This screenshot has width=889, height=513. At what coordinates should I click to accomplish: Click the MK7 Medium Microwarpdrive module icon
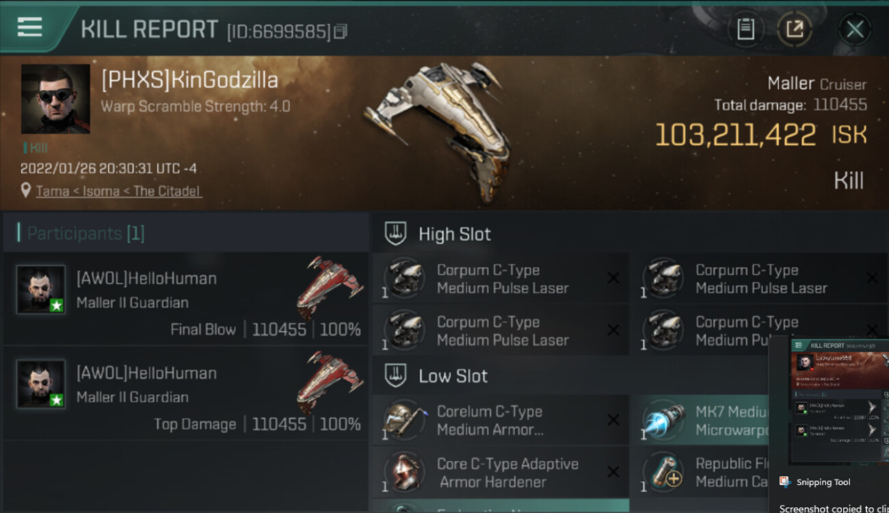[x=663, y=420]
